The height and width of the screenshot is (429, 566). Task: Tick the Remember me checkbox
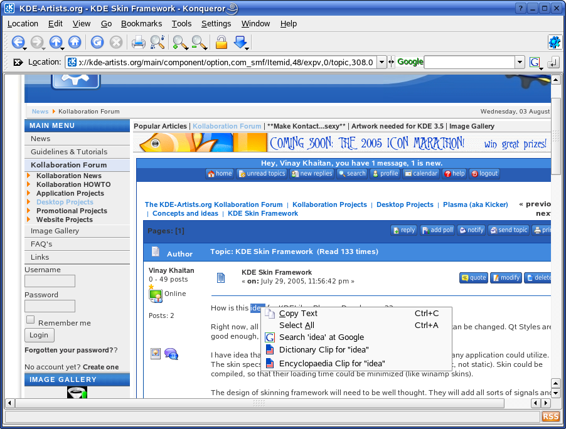point(31,320)
